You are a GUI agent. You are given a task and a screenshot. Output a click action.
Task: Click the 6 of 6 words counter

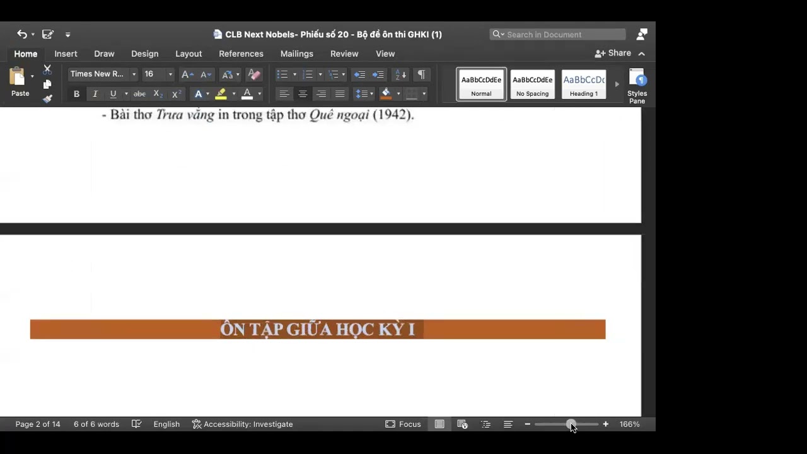pos(96,424)
